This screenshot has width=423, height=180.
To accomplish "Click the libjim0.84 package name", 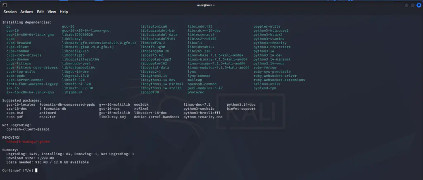I will click(x=72, y=92).
